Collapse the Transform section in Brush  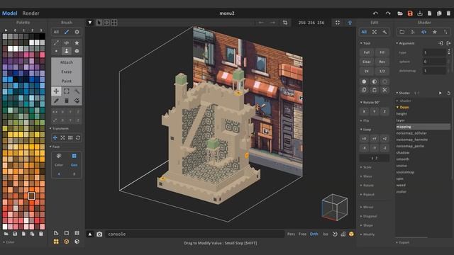(59, 128)
